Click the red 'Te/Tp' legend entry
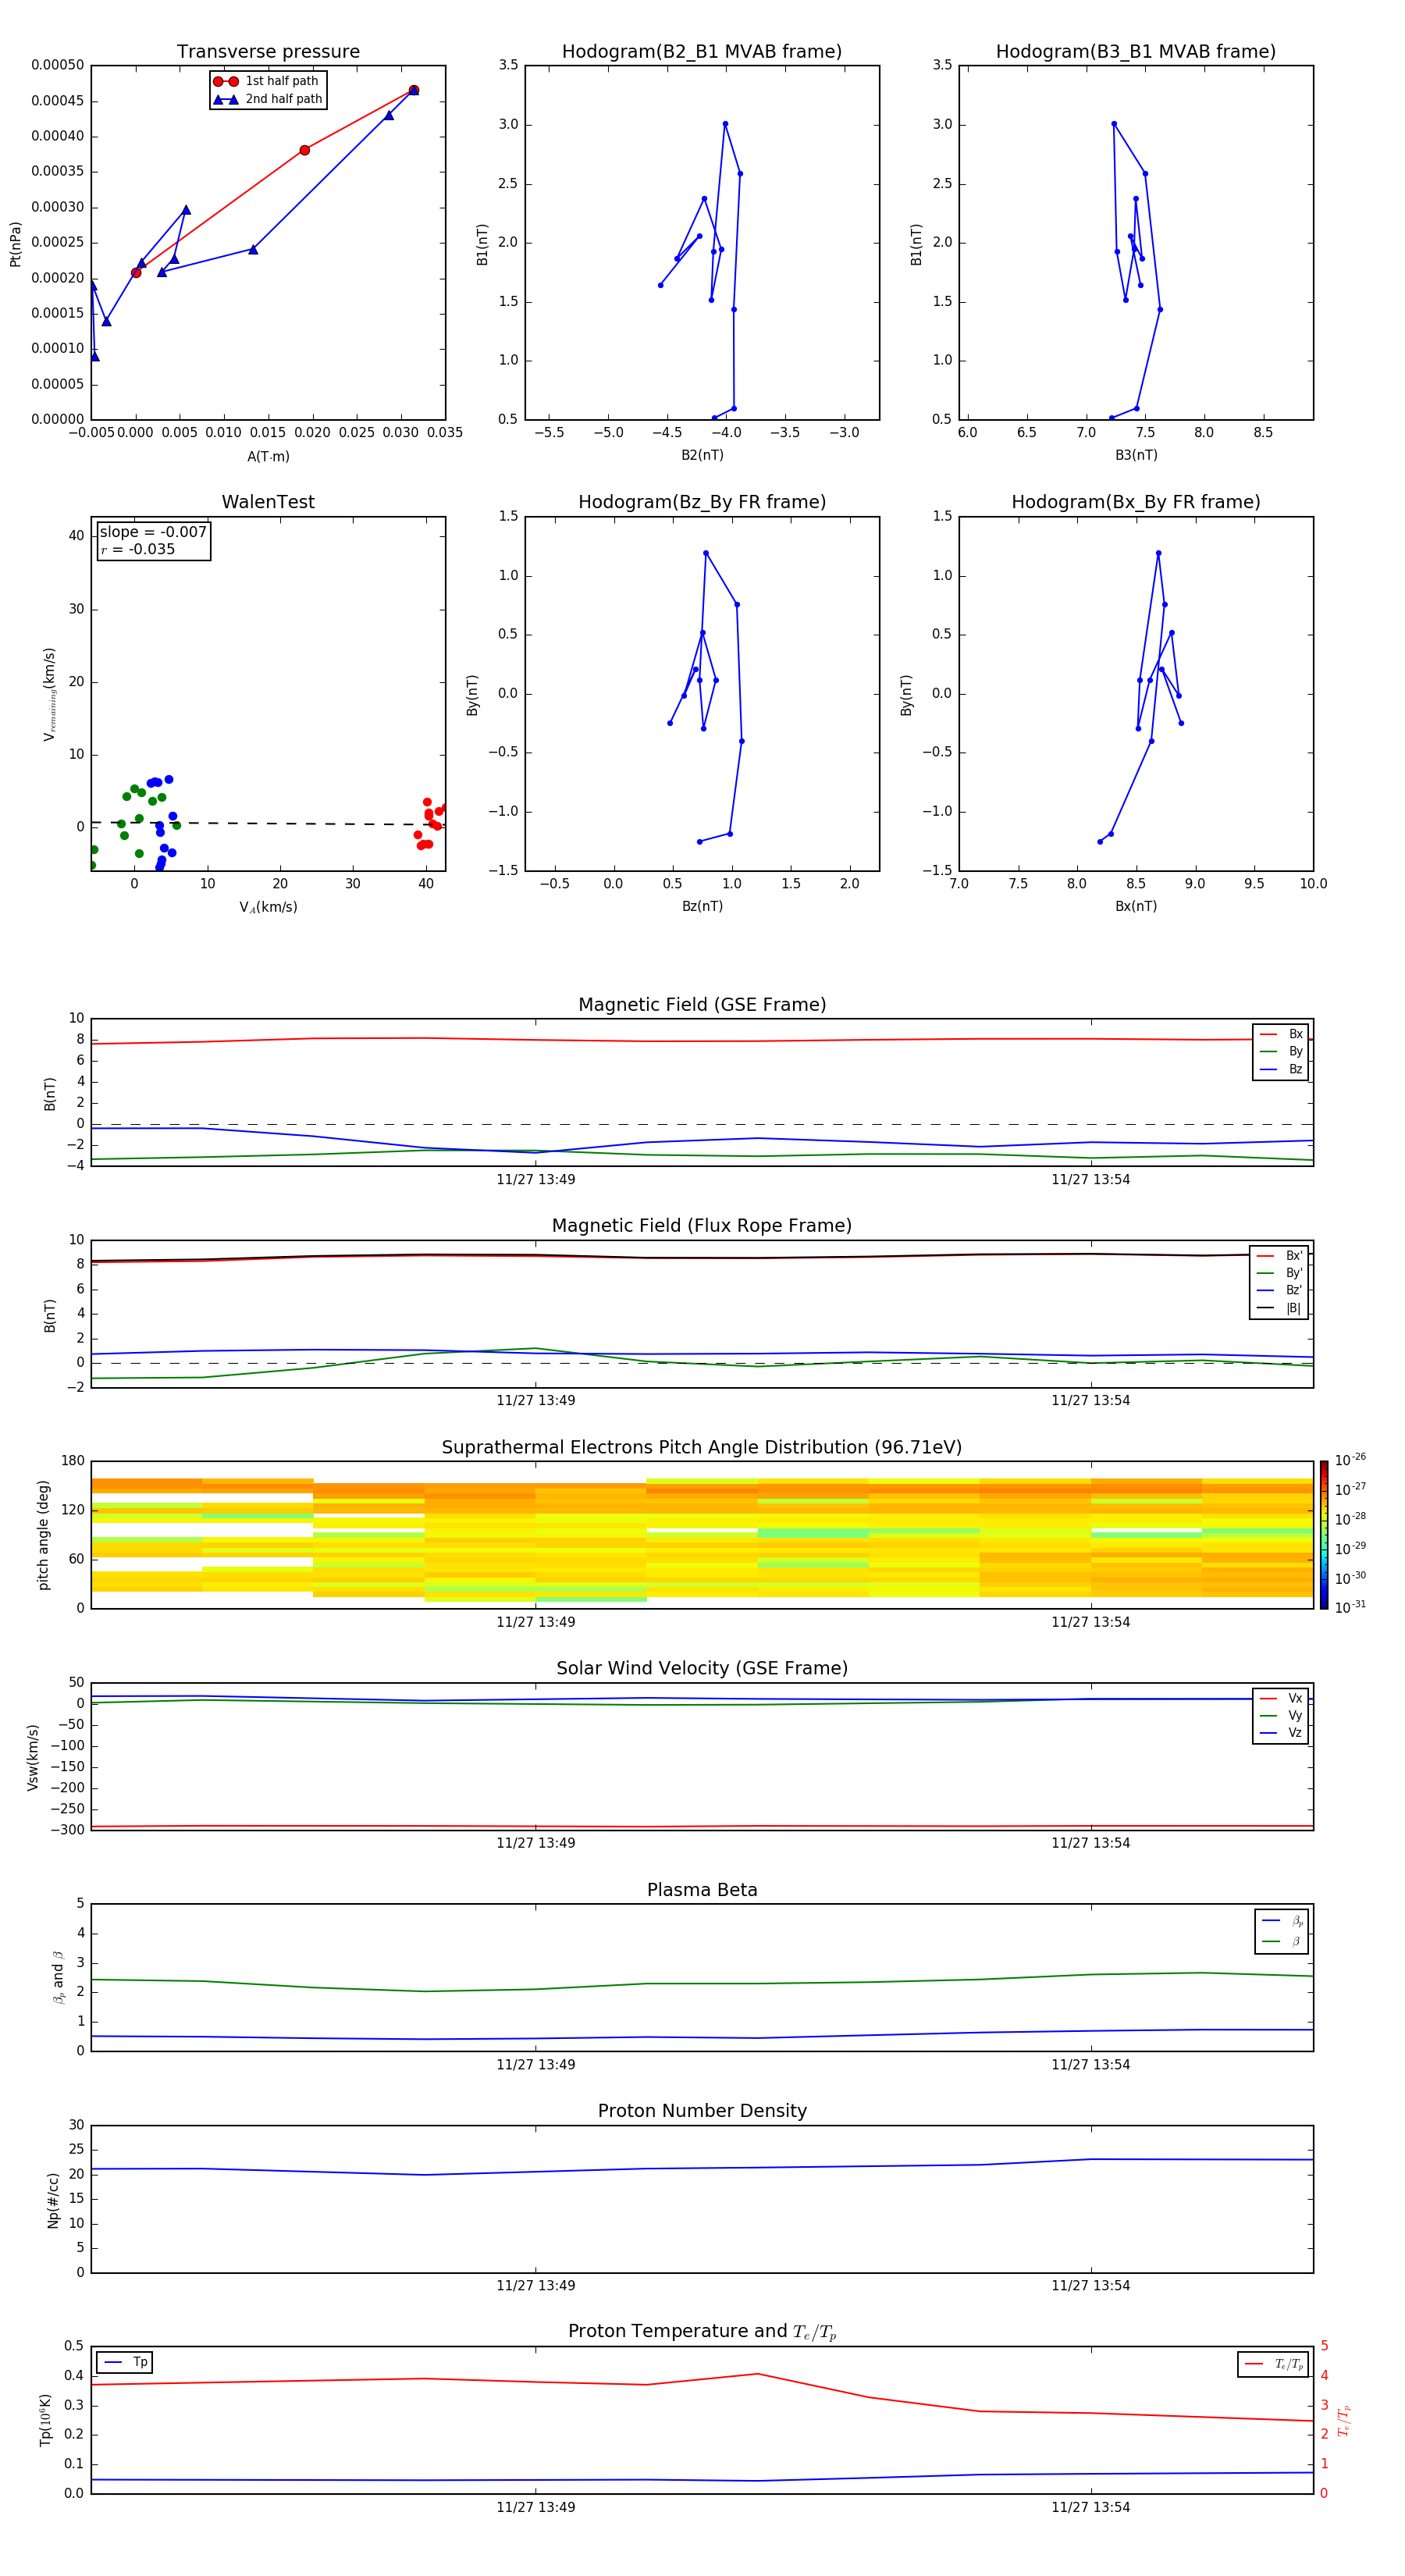Viewport: 1405px width, 2576px height. (1274, 2364)
